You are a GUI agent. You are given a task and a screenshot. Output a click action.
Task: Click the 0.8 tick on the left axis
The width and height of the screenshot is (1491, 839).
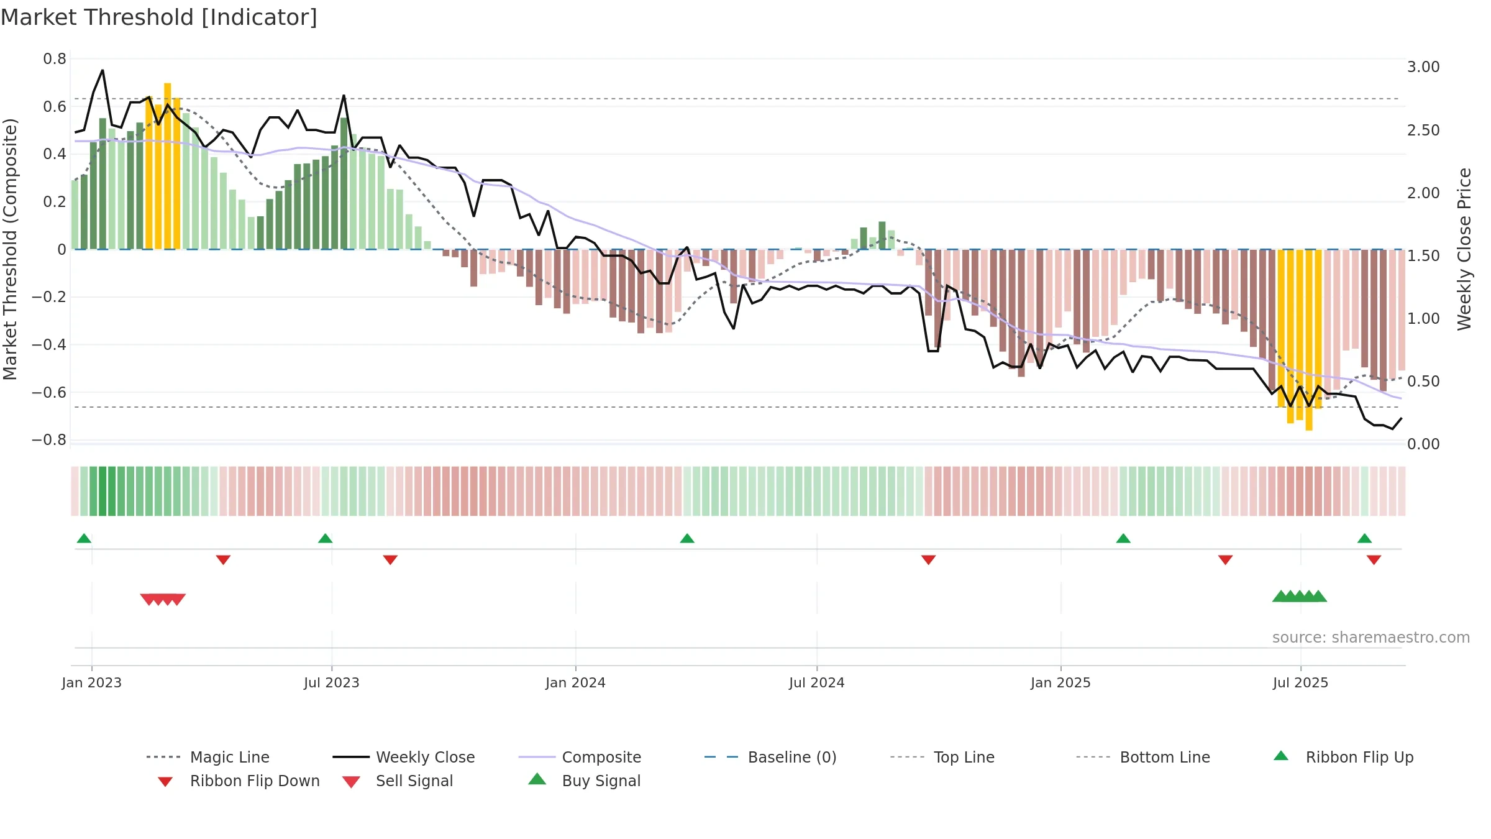(55, 59)
